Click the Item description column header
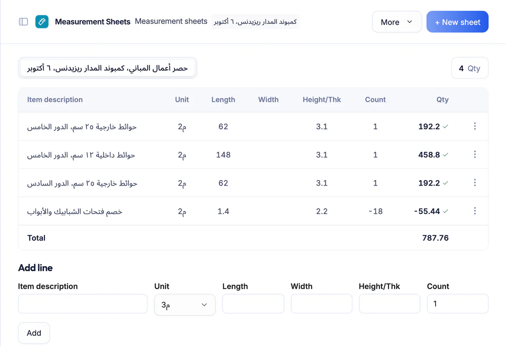 tap(55, 99)
